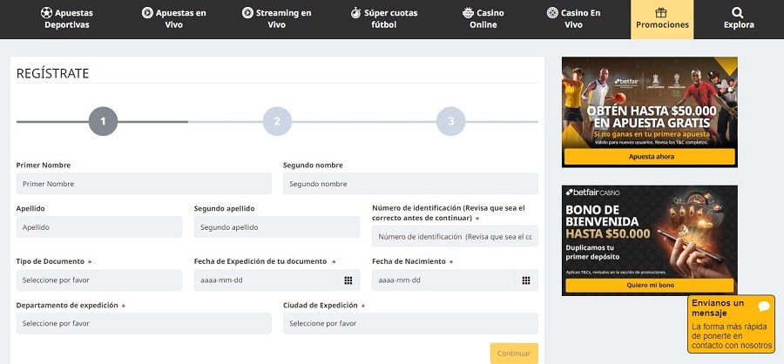Click the Apuesta ahora banner button
Screen dimensions: 784x364
(650, 157)
